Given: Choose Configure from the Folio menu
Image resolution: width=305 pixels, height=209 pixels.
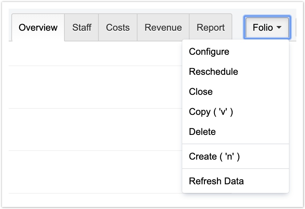Looking at the screenshot, I should [x=209, y=52].
